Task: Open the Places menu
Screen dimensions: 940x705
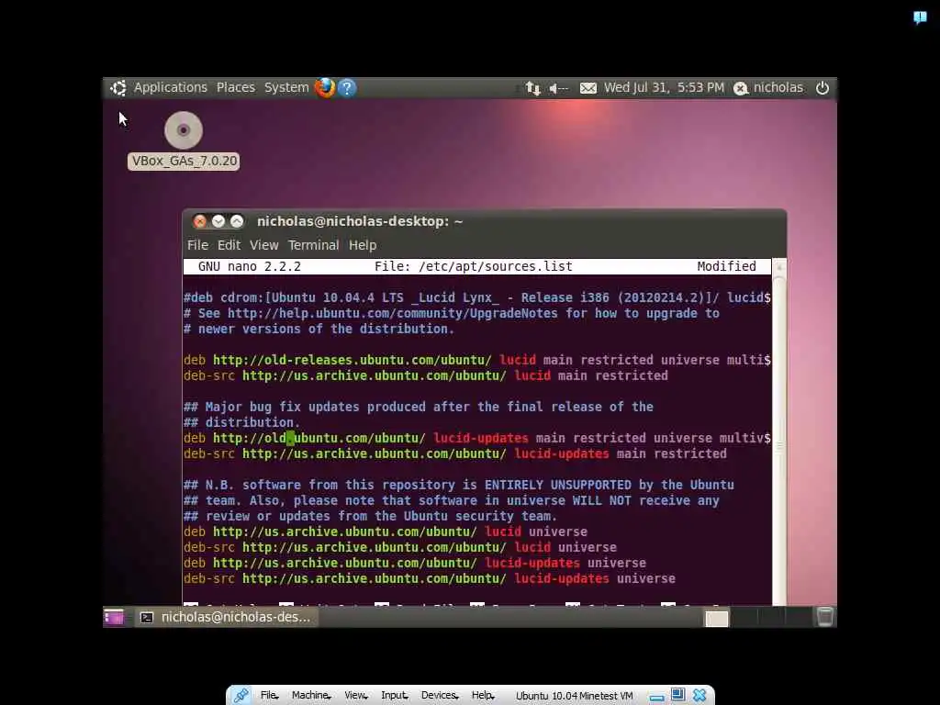Action: 236,87
